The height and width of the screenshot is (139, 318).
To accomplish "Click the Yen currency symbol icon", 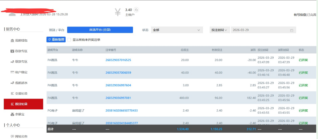I will tap(118, 12).
